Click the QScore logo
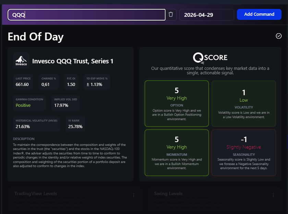This screenshot has height=214, width=288. (x=210, y=58)
